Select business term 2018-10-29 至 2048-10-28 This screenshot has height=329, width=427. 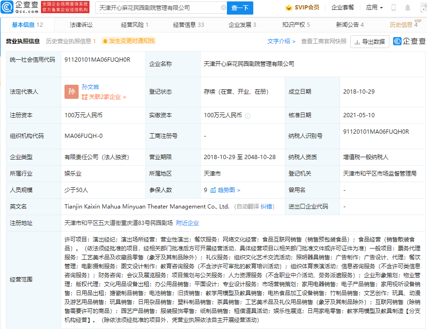coord(240,157)
